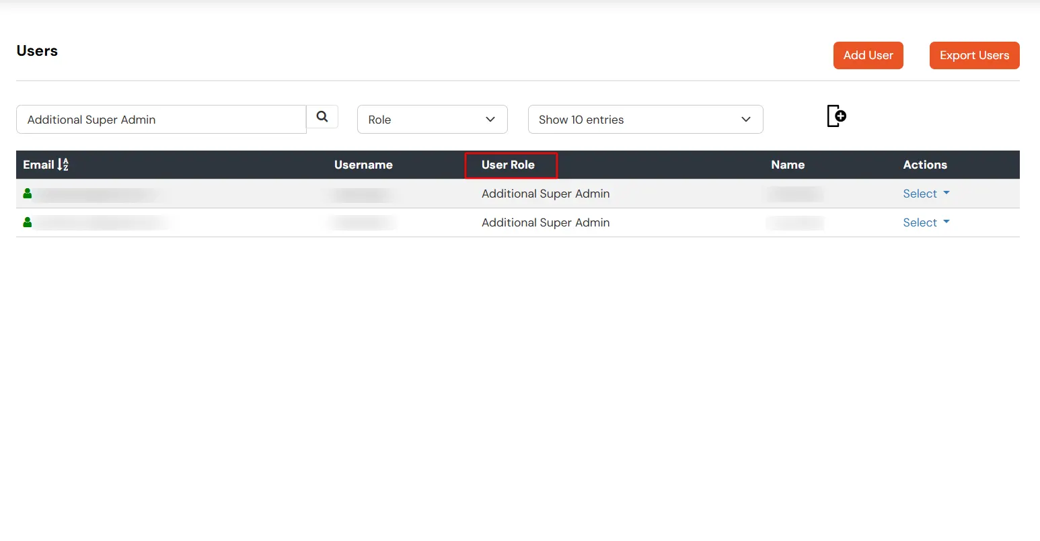1040x541 pixels.
Task: Click the Users page heading
Action: point(37,51)
